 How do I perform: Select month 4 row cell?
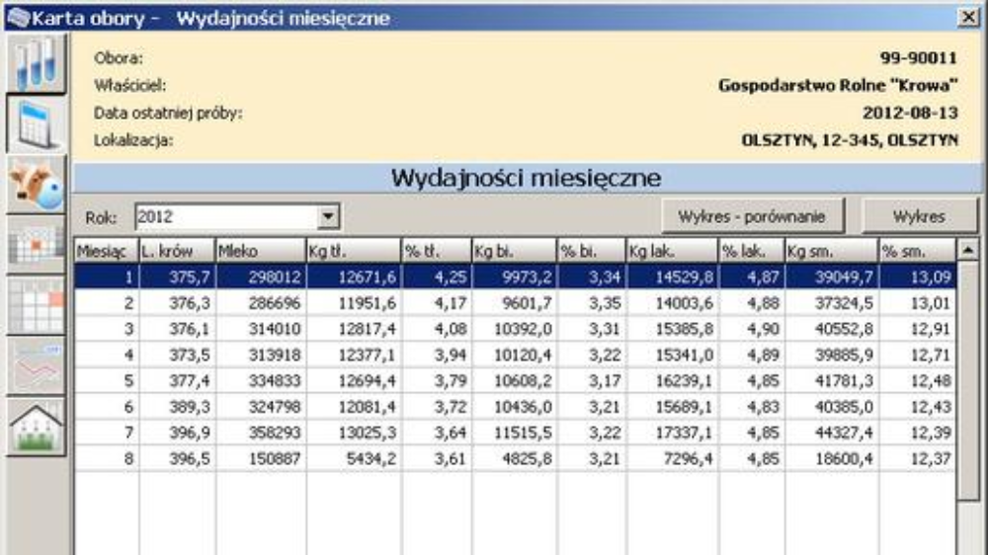click(x=107, y=356)
